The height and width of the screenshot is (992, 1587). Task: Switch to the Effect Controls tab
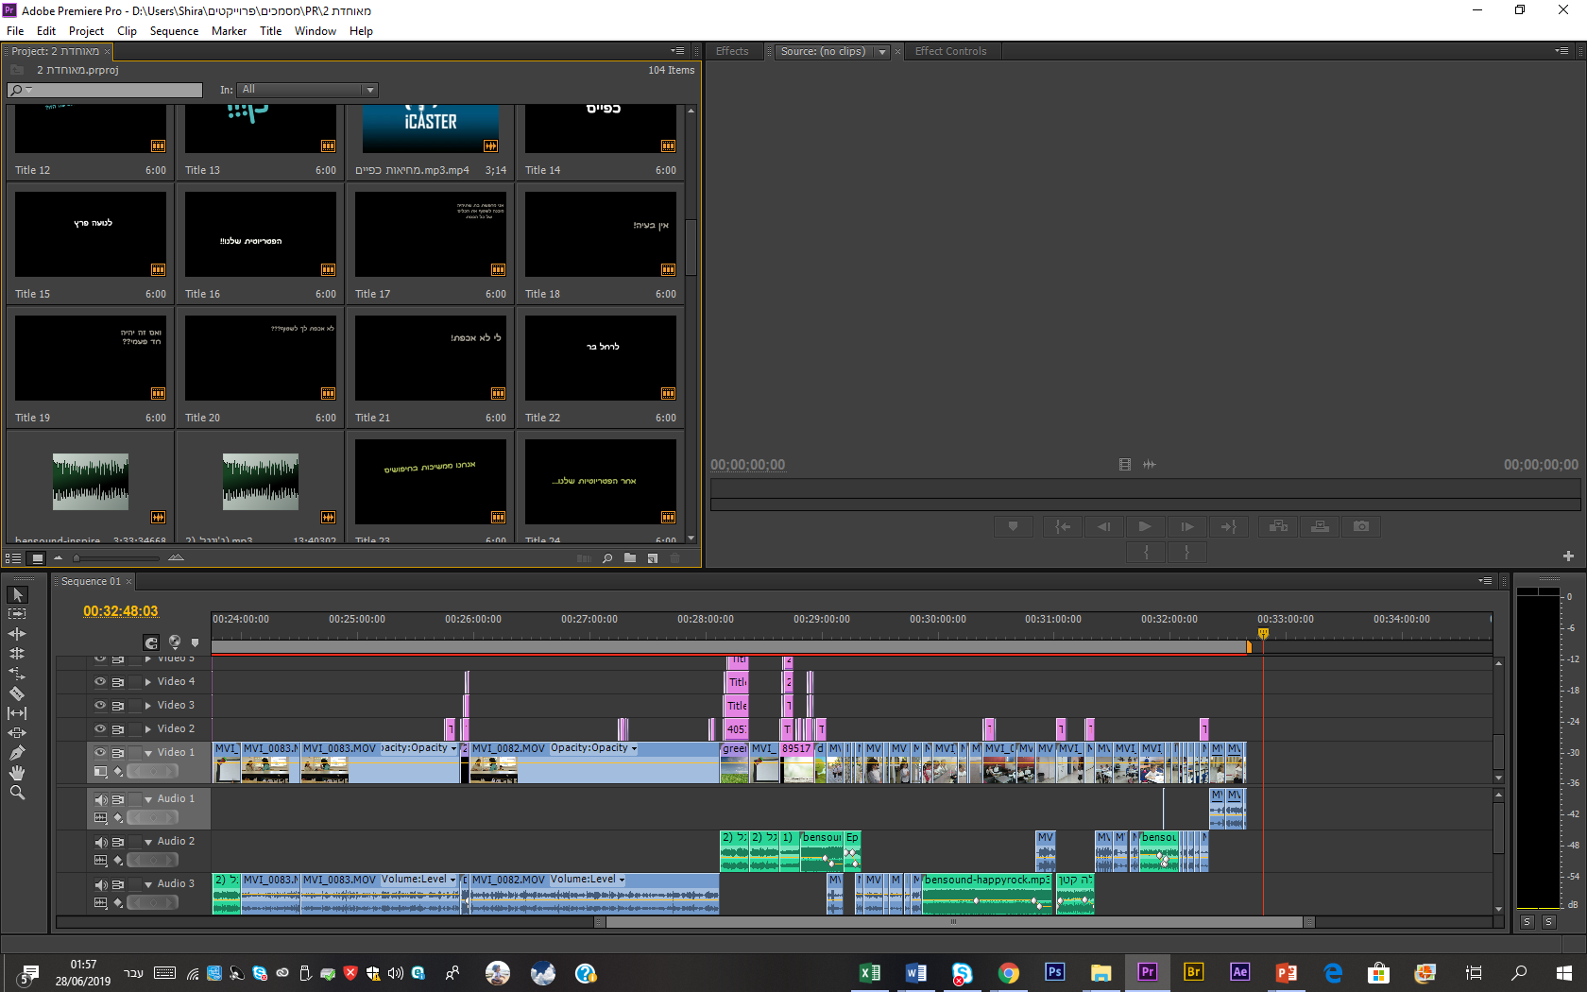tap(949, 52)
